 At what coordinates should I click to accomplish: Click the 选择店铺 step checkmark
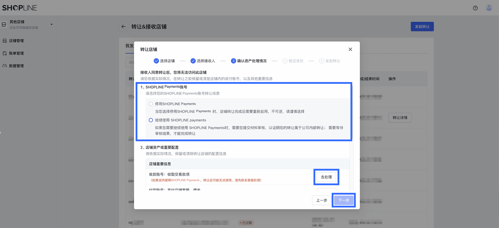(x=156, y=61)
